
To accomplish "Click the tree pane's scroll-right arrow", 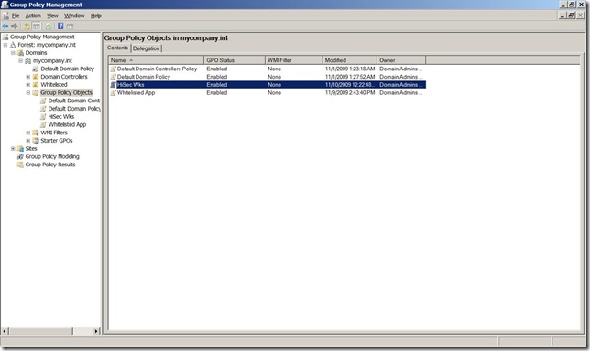I will point(97,332).
